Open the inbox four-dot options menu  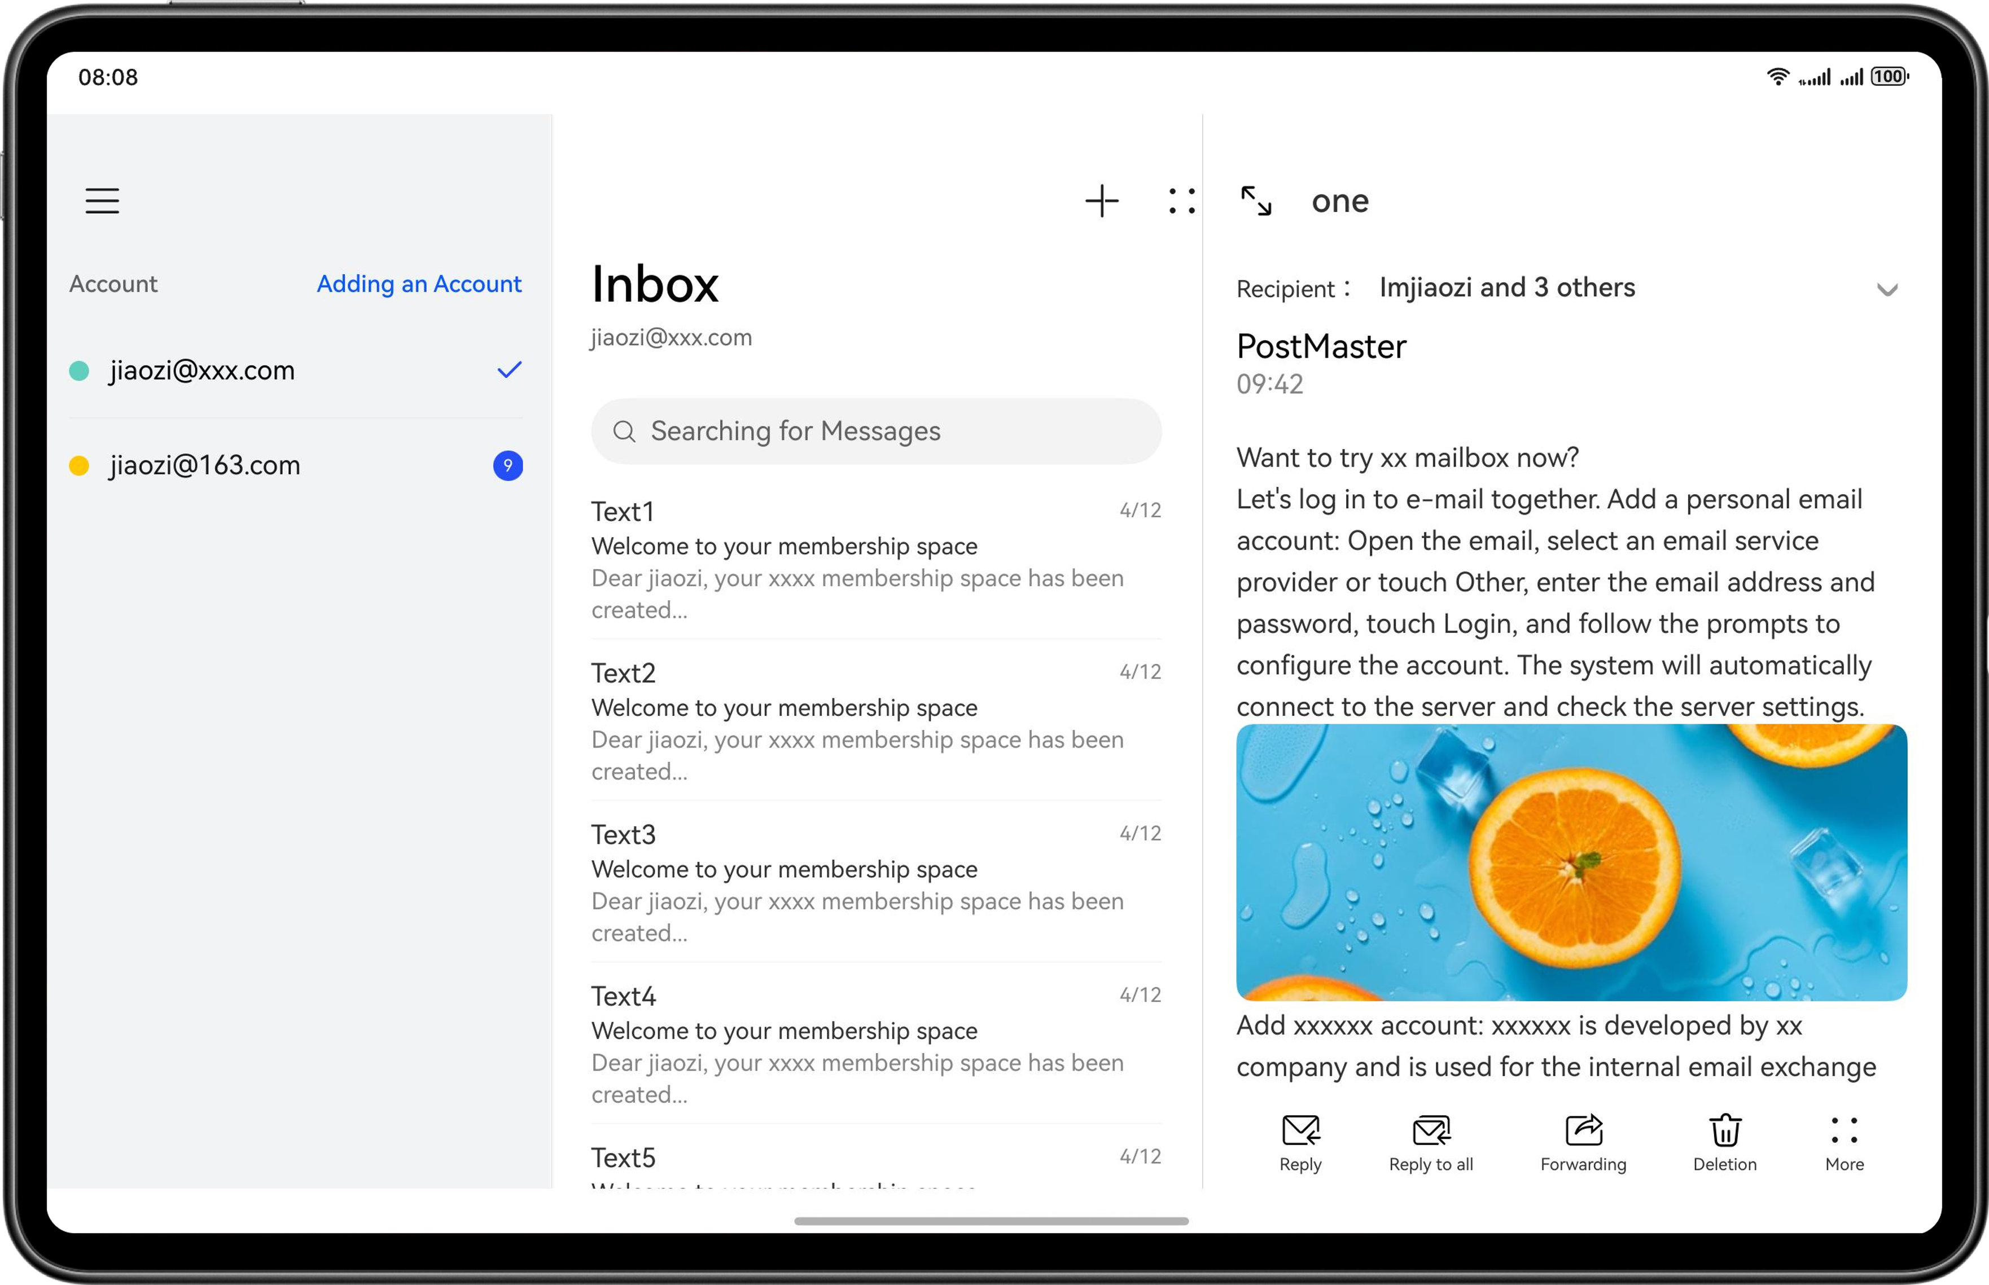tap(1182, 201)
